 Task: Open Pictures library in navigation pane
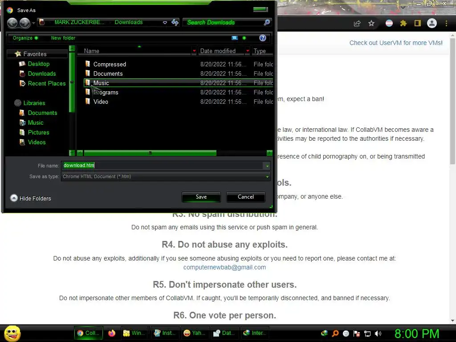tap(38, 132)
